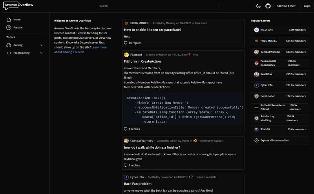Image resolution: width=314 pixels, height=194 pixels.
Task: Click the 7 replies comment icon
Action: [126, 165]
